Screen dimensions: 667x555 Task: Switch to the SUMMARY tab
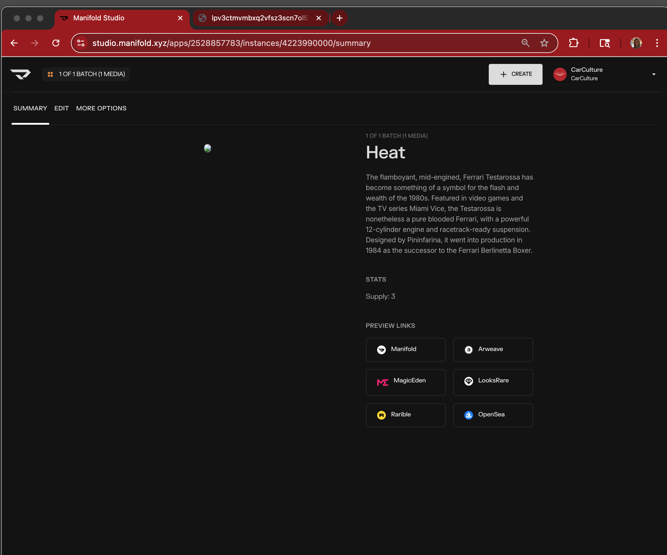(x=30, y=108)
